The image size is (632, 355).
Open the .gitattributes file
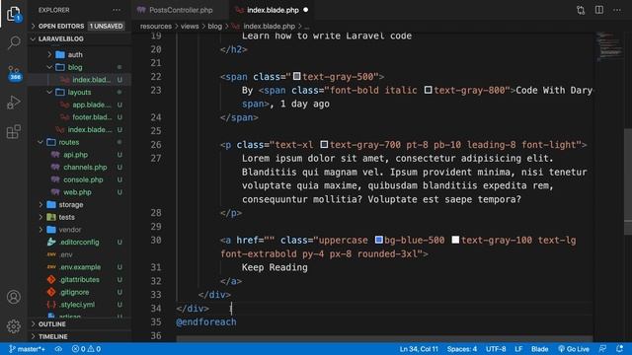pyautogui.click(x=79, y=279)
